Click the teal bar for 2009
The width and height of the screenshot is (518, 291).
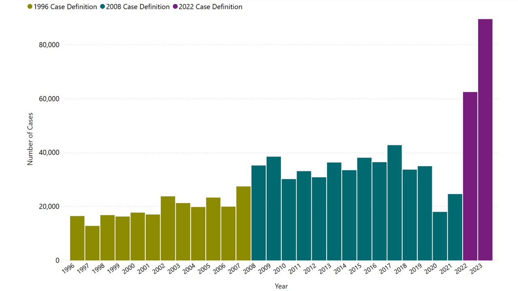click(274, 208)
